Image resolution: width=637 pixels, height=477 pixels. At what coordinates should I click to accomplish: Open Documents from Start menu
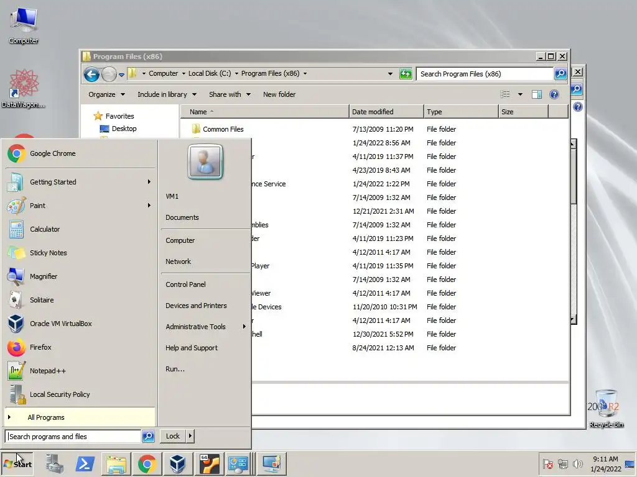pos(182,217)
